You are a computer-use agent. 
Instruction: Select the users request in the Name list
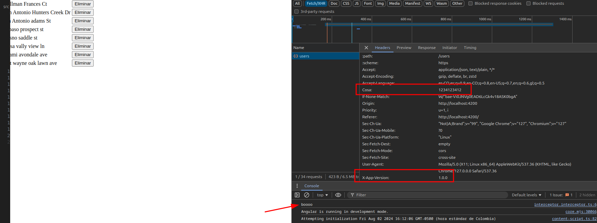[x=325, y=56]
